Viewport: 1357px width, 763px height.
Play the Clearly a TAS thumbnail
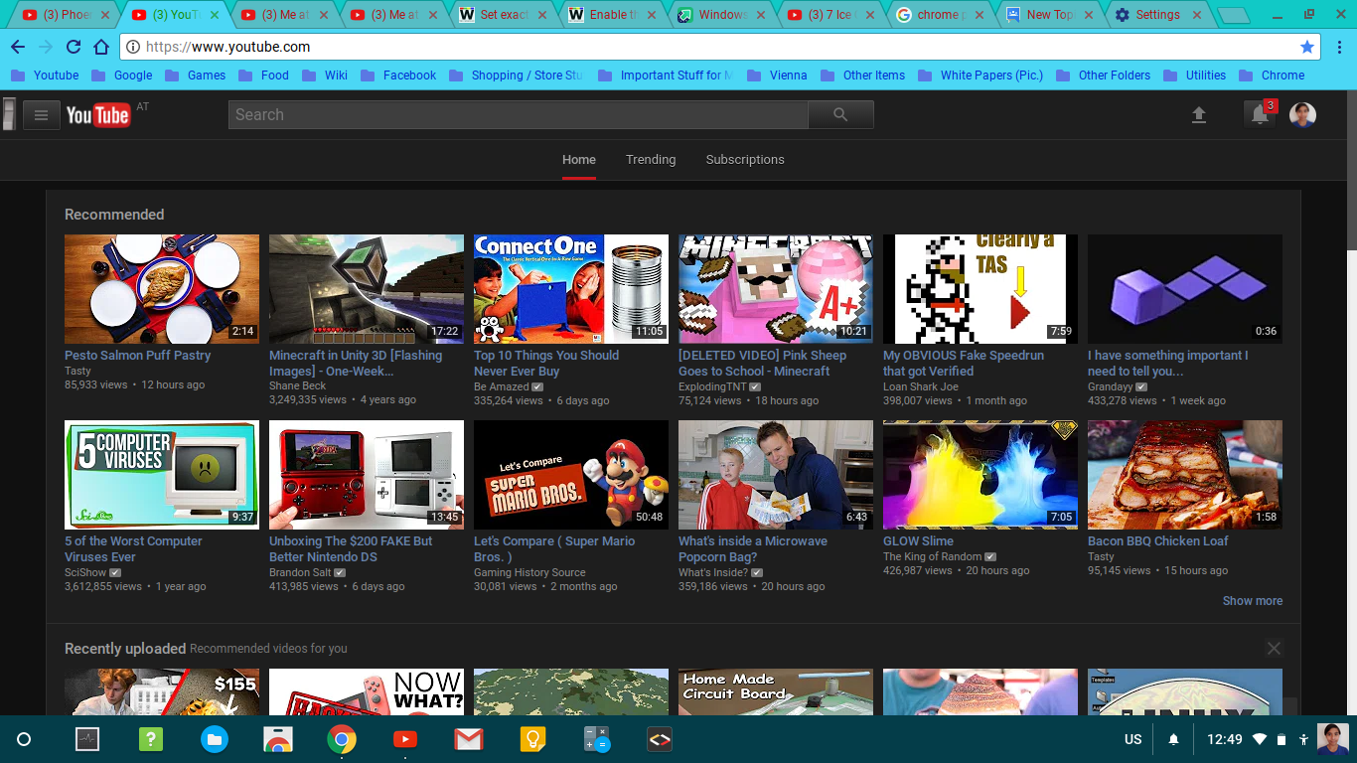pos(980,289)
